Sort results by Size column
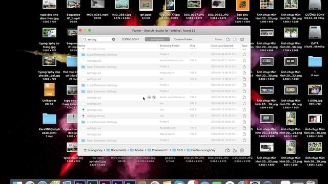Viewport: 328px width, 184px height. tap(193, 45)
